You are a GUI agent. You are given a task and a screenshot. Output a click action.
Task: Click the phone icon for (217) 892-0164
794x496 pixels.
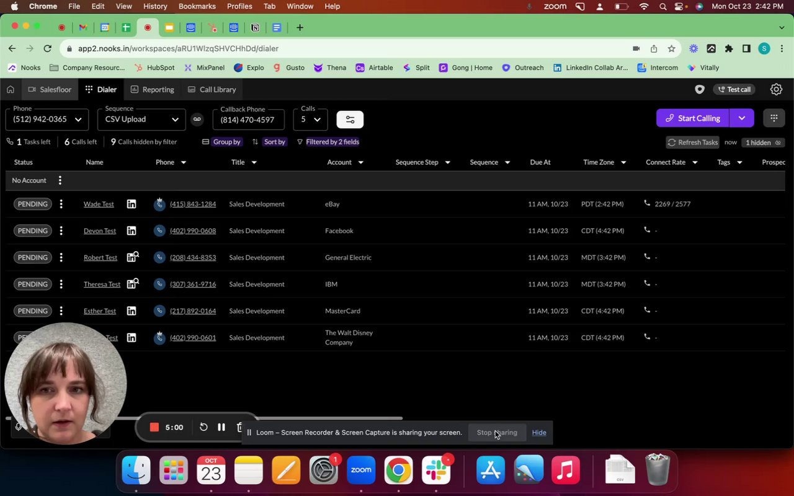(x=159, y=311)
